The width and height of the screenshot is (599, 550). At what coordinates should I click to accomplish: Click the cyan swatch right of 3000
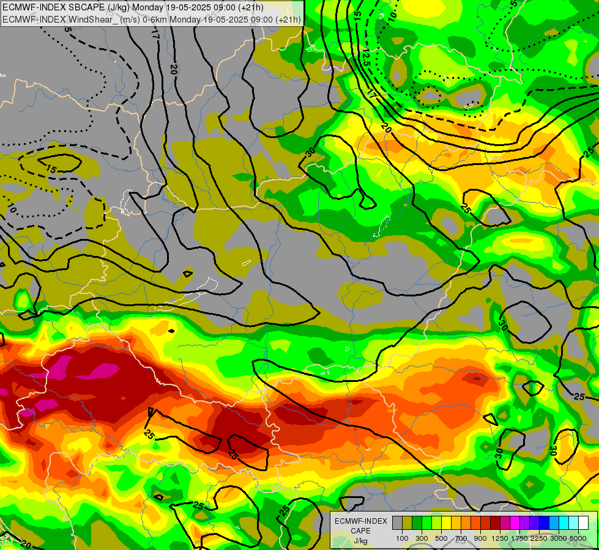point(564,522)
